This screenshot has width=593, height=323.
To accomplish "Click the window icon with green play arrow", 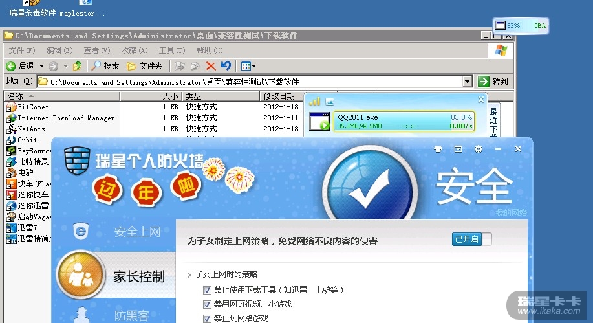I will [x=319, y=122].
